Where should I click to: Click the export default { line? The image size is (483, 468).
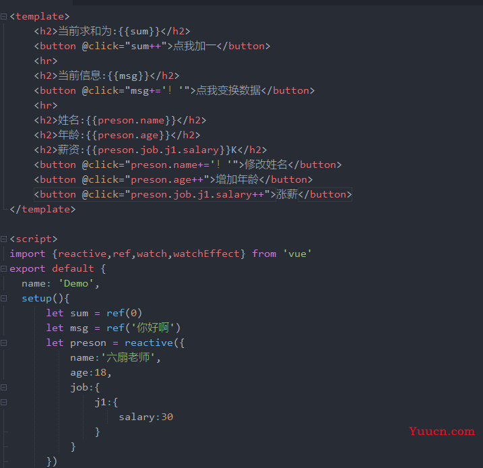click(x=58, y=268)
